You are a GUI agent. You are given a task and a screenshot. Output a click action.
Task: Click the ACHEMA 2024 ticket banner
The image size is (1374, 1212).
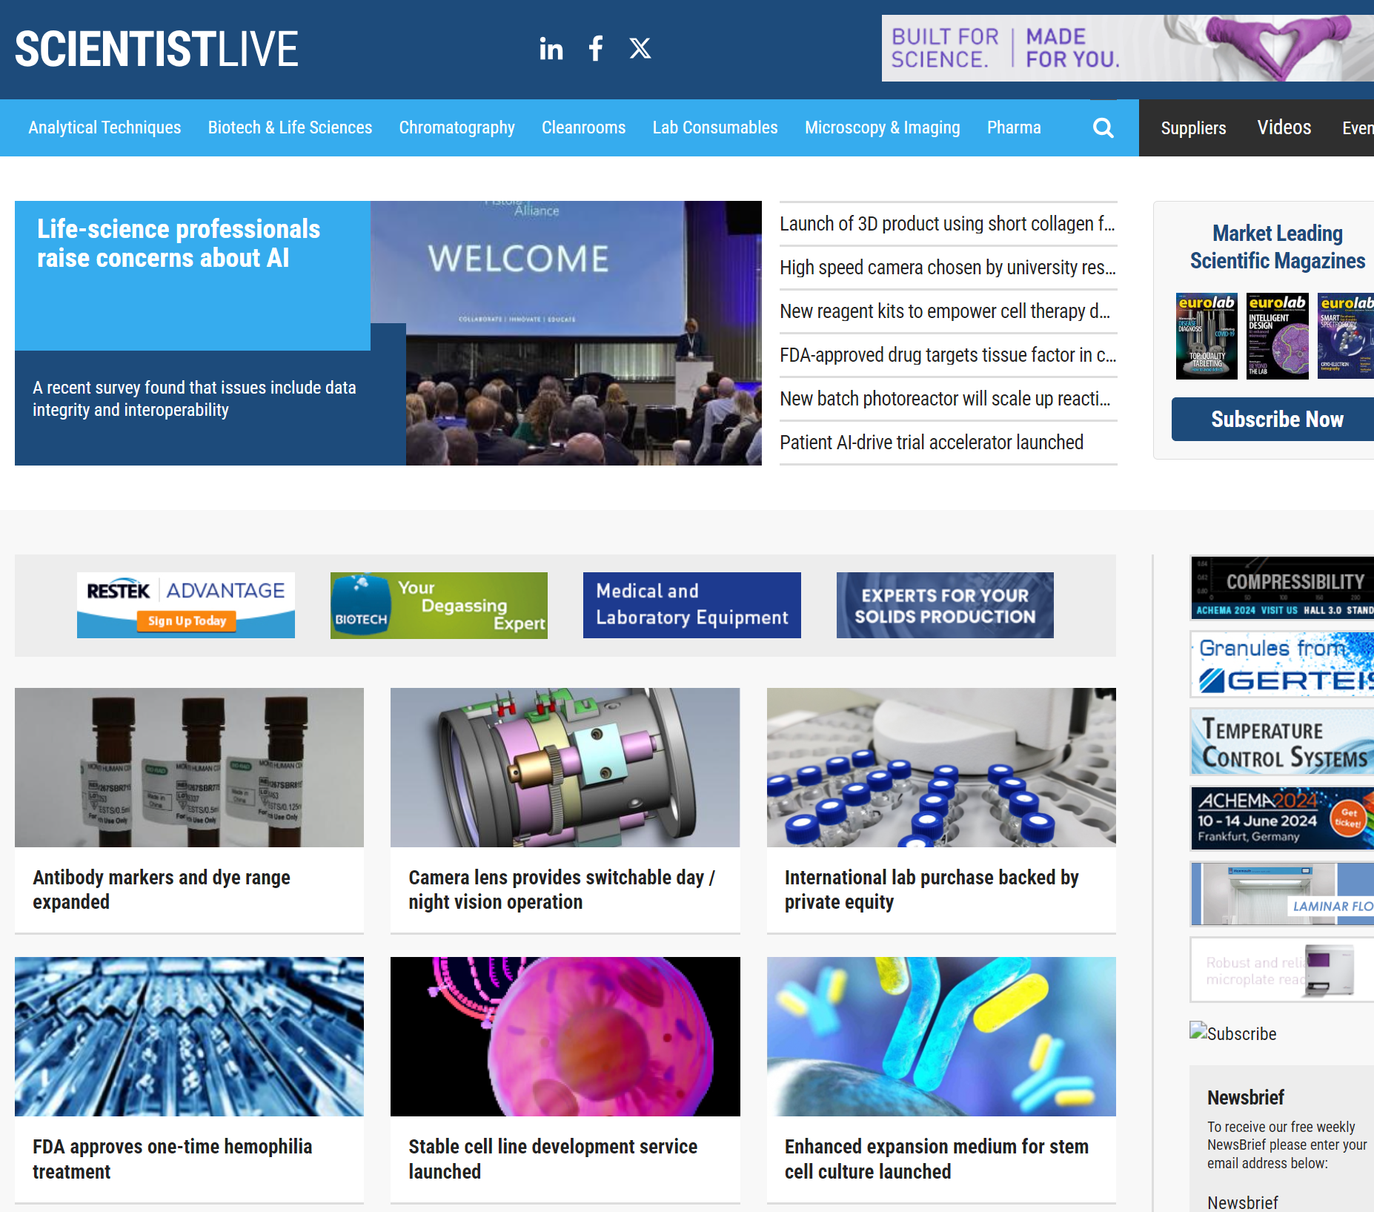[x=1281, y=818]
